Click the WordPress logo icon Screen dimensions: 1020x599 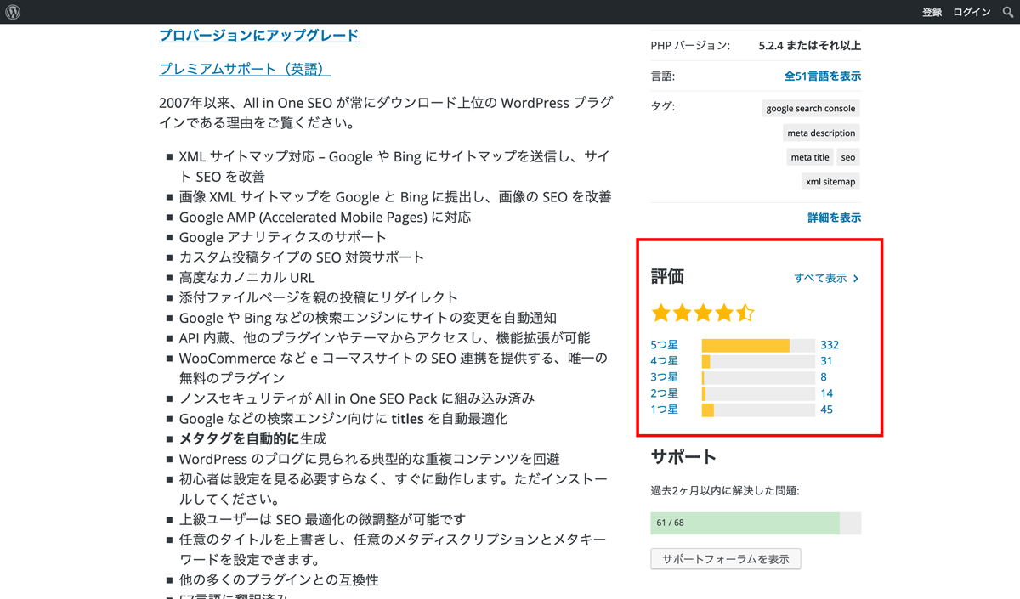click(x=13, y=12)
